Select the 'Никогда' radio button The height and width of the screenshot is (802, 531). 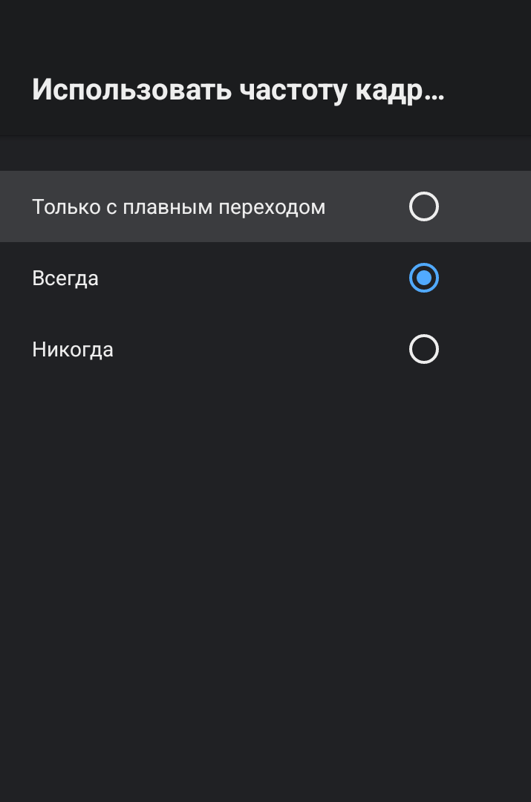pyautogui.click(x=423, y=349)
